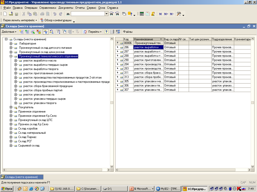This screenshot has width=257, height=192.
Task: Click the Edit current item pencil icon
Action: [x=33, y=32]
